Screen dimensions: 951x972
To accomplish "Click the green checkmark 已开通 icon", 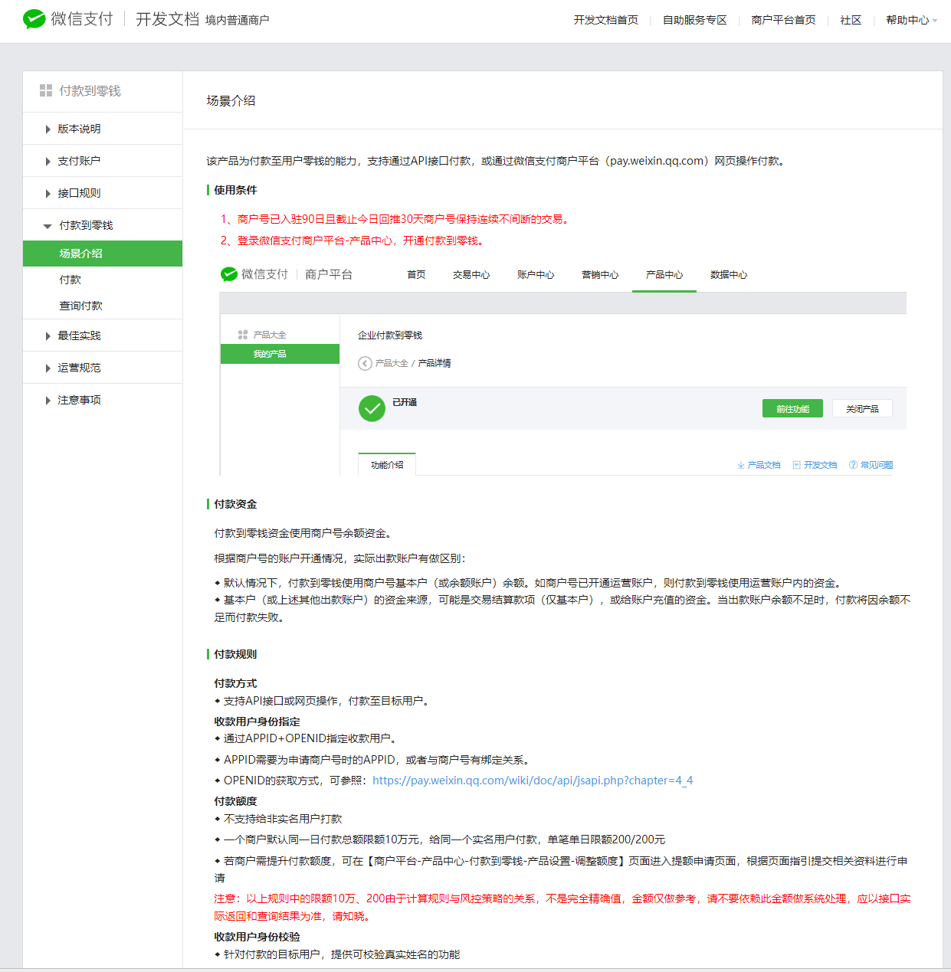I will tap(372, 409).
